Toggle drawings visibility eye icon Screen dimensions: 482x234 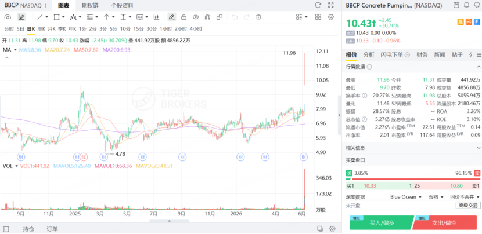tap(196, 17)
